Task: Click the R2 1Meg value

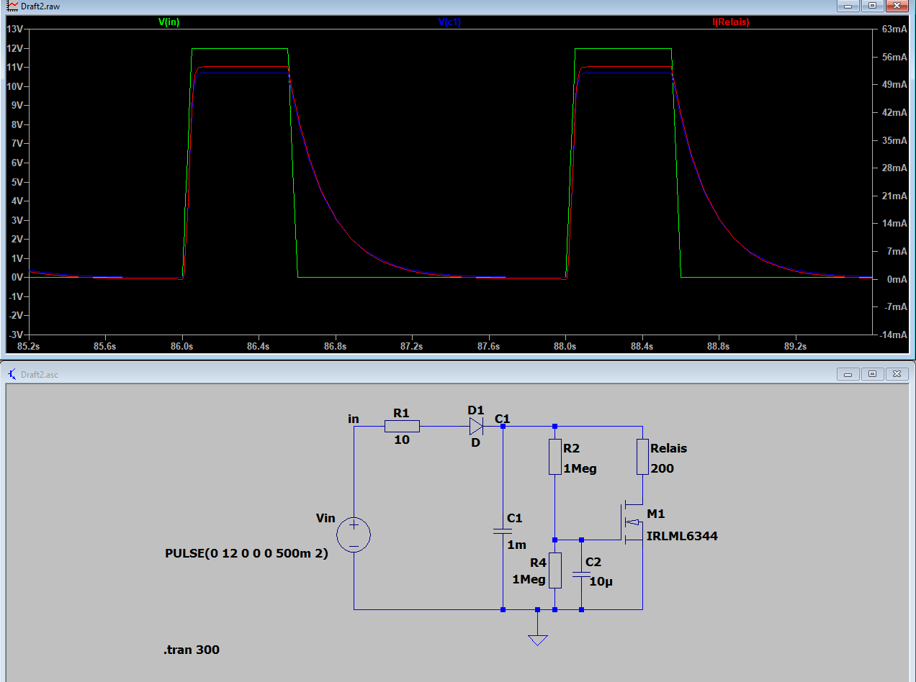Action: pos(580,468)
